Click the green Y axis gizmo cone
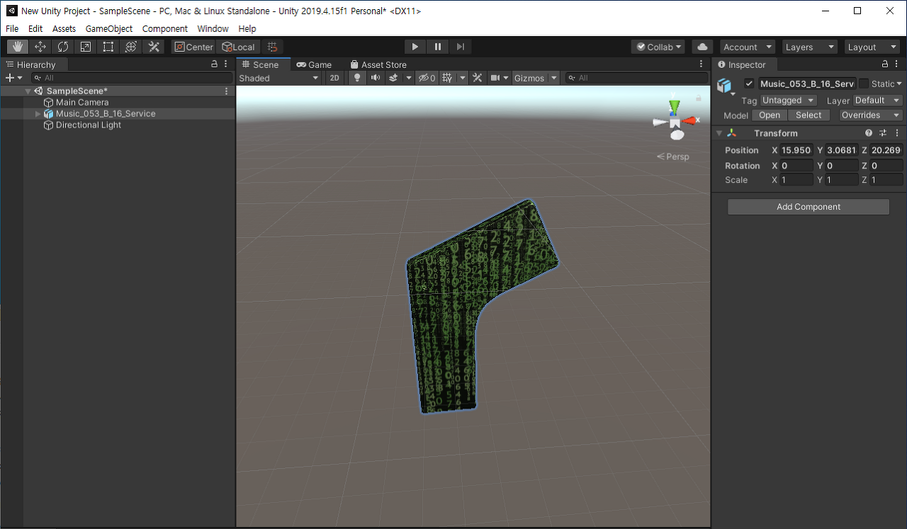 pos(675,106)
